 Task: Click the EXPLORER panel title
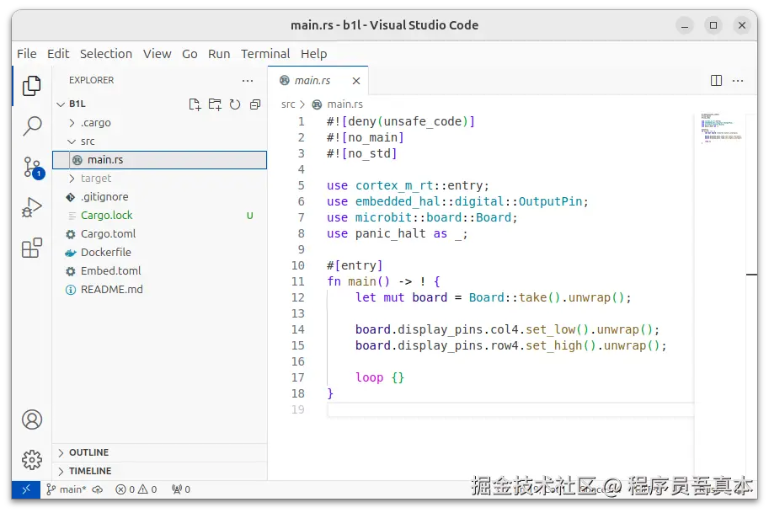point(91,80)
